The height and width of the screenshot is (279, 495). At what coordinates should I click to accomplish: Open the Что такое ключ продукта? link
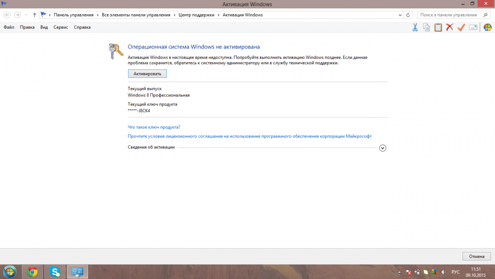pos(154,127)
